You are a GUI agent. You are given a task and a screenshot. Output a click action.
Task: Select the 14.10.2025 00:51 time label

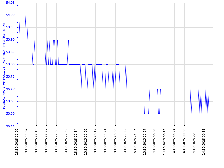point(204,142)
